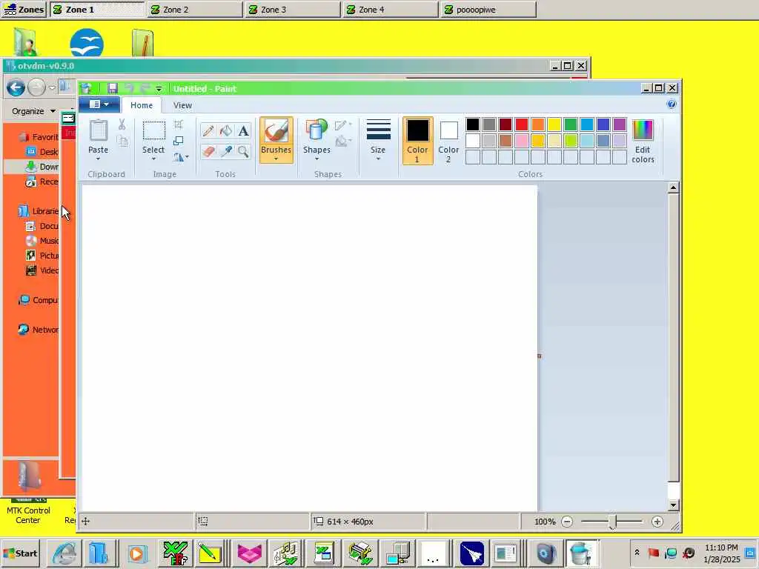
Task: Select the Eraser tool
Action: 208,151
